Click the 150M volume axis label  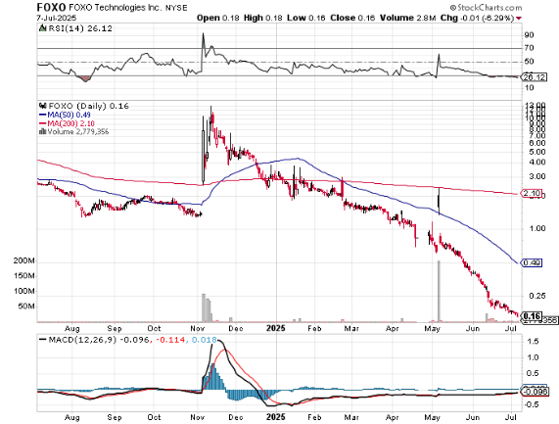pyautogui.click(x=23, y=276)
